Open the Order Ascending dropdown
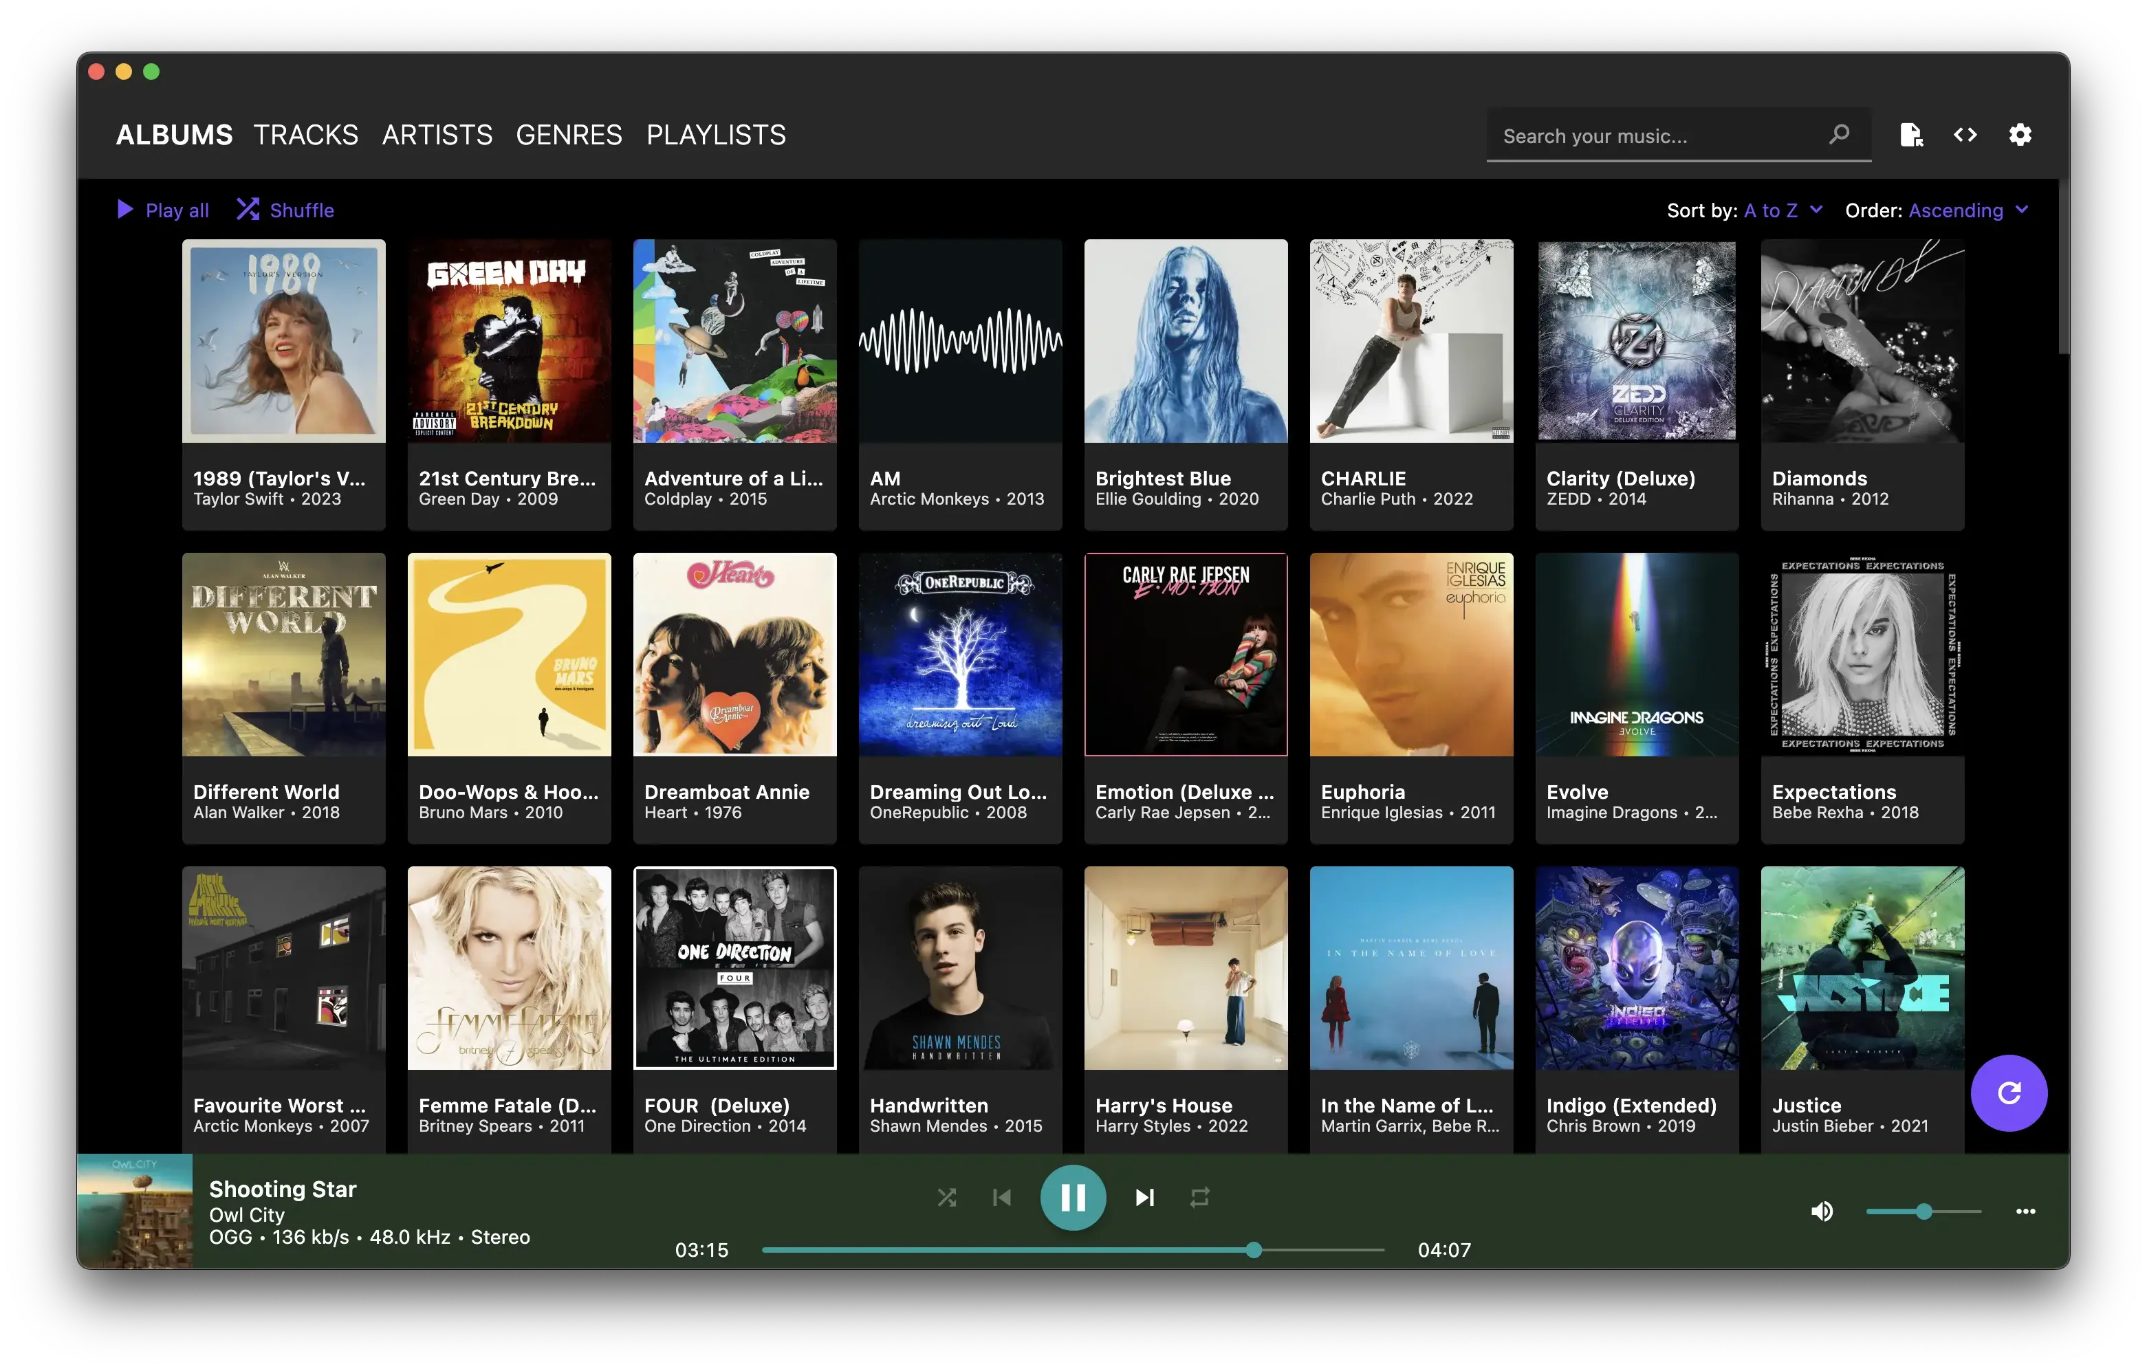 (1968, 210)
